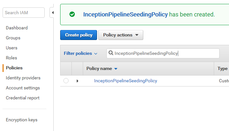The height and width of the screenshot is (131, 229).
Task: Go to Dashboard in the sidebar
Action: pos(17,28)
